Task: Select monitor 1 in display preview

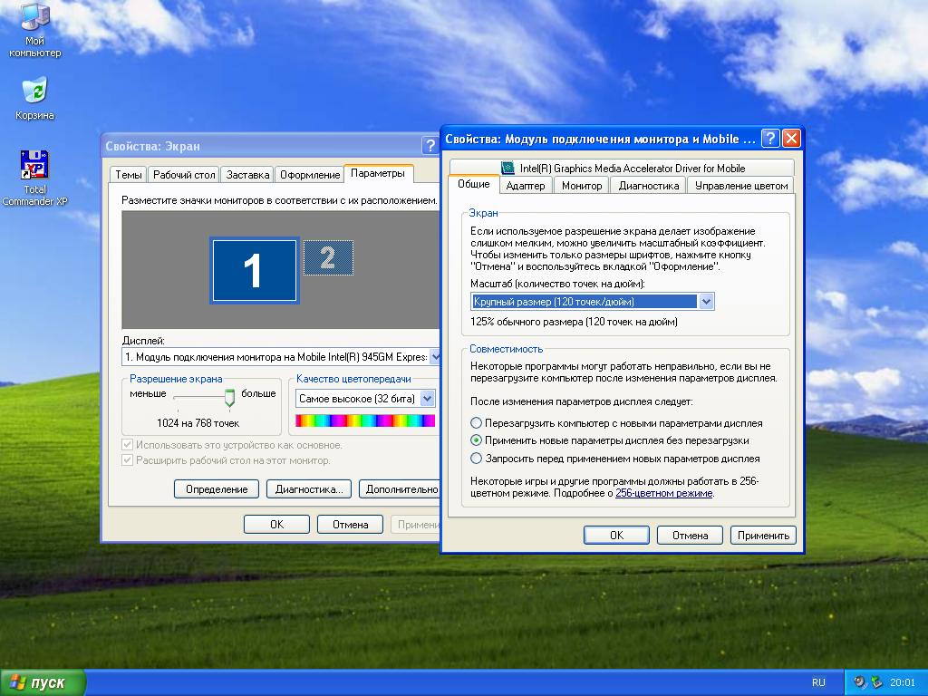Action: (254, 270)
